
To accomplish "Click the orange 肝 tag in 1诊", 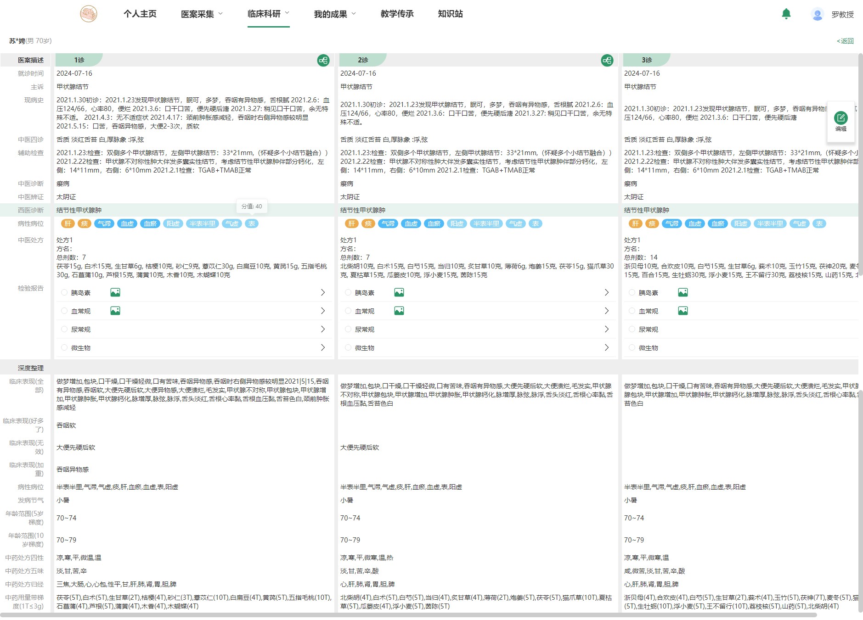I will click(x=68, y=223).
